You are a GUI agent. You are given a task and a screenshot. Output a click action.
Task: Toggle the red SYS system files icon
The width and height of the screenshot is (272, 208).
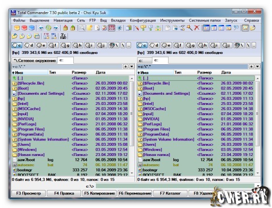(x=112, y=28)
